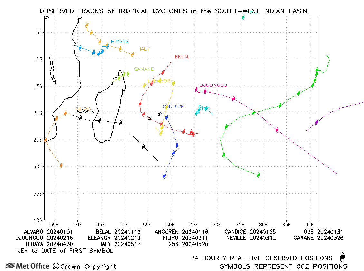The height and width of the screenshot is (271, 364).
Task: Click the southernmost orange FILIPO track symbol
Action: 61,166
